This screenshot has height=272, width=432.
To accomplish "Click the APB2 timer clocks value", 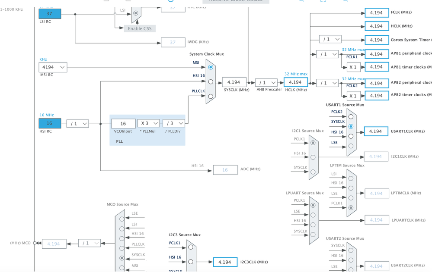I will 377,96.
